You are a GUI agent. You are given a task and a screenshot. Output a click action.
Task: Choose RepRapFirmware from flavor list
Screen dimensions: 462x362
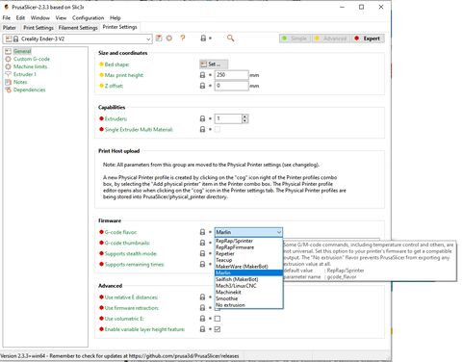[x=248, y=247]
